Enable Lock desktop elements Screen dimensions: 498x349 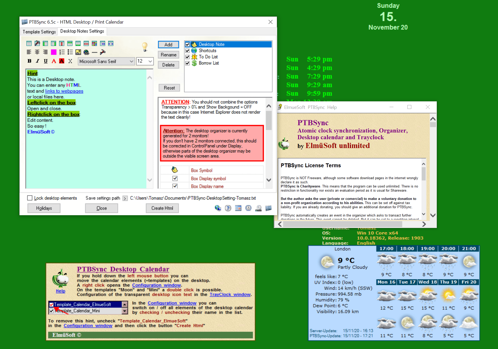(x=30, y=198)
